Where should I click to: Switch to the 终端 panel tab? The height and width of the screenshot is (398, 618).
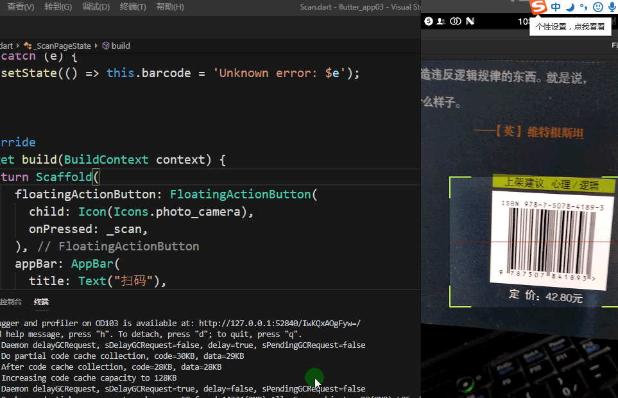click(x=41, y=302)
